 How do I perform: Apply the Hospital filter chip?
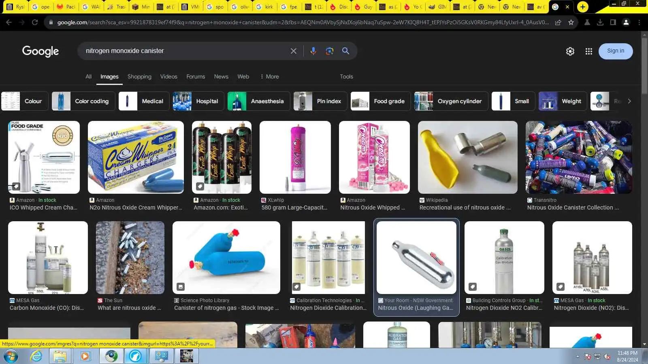click(198, 101)
